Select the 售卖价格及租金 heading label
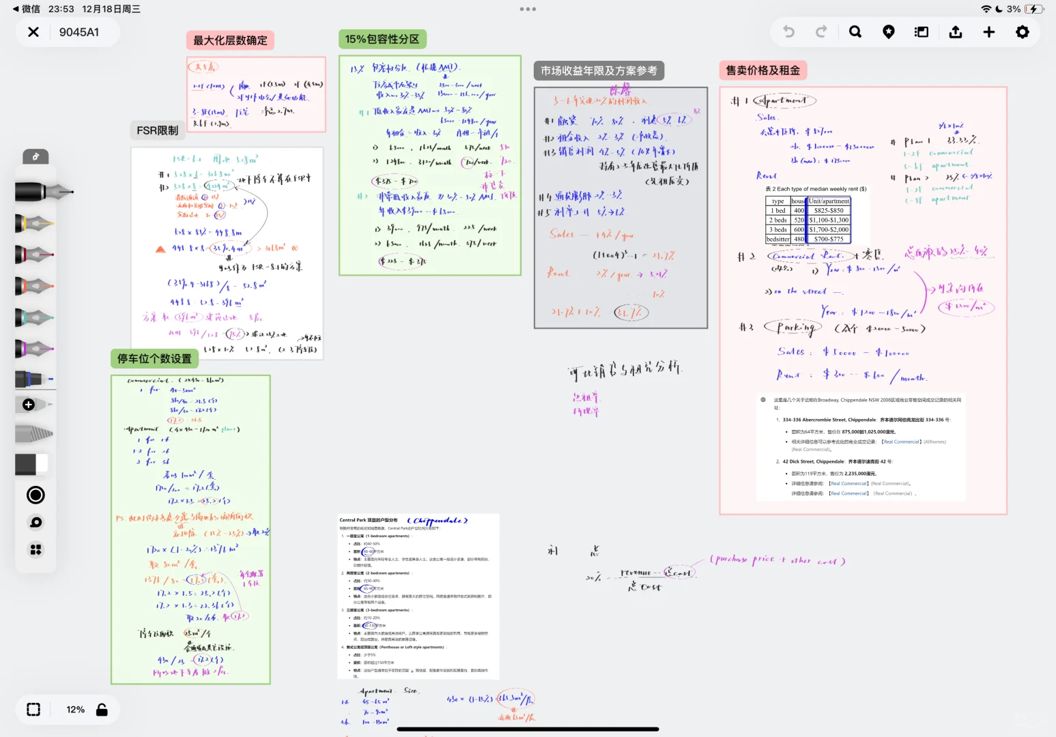This screenshot has height=737, width=1056. pyautogui.click(x=763, y=70)
